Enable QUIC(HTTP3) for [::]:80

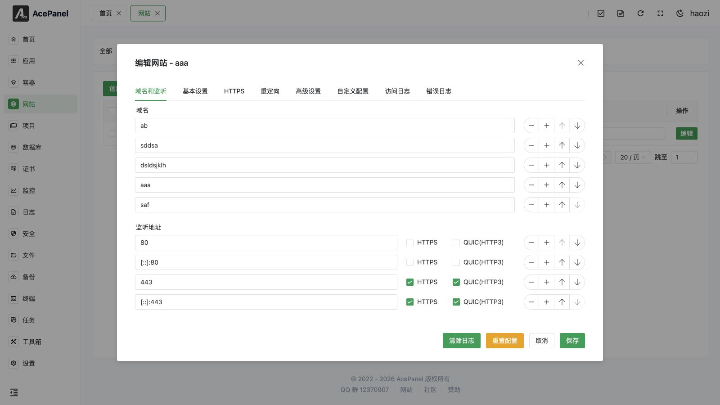(x=456, y=262)
